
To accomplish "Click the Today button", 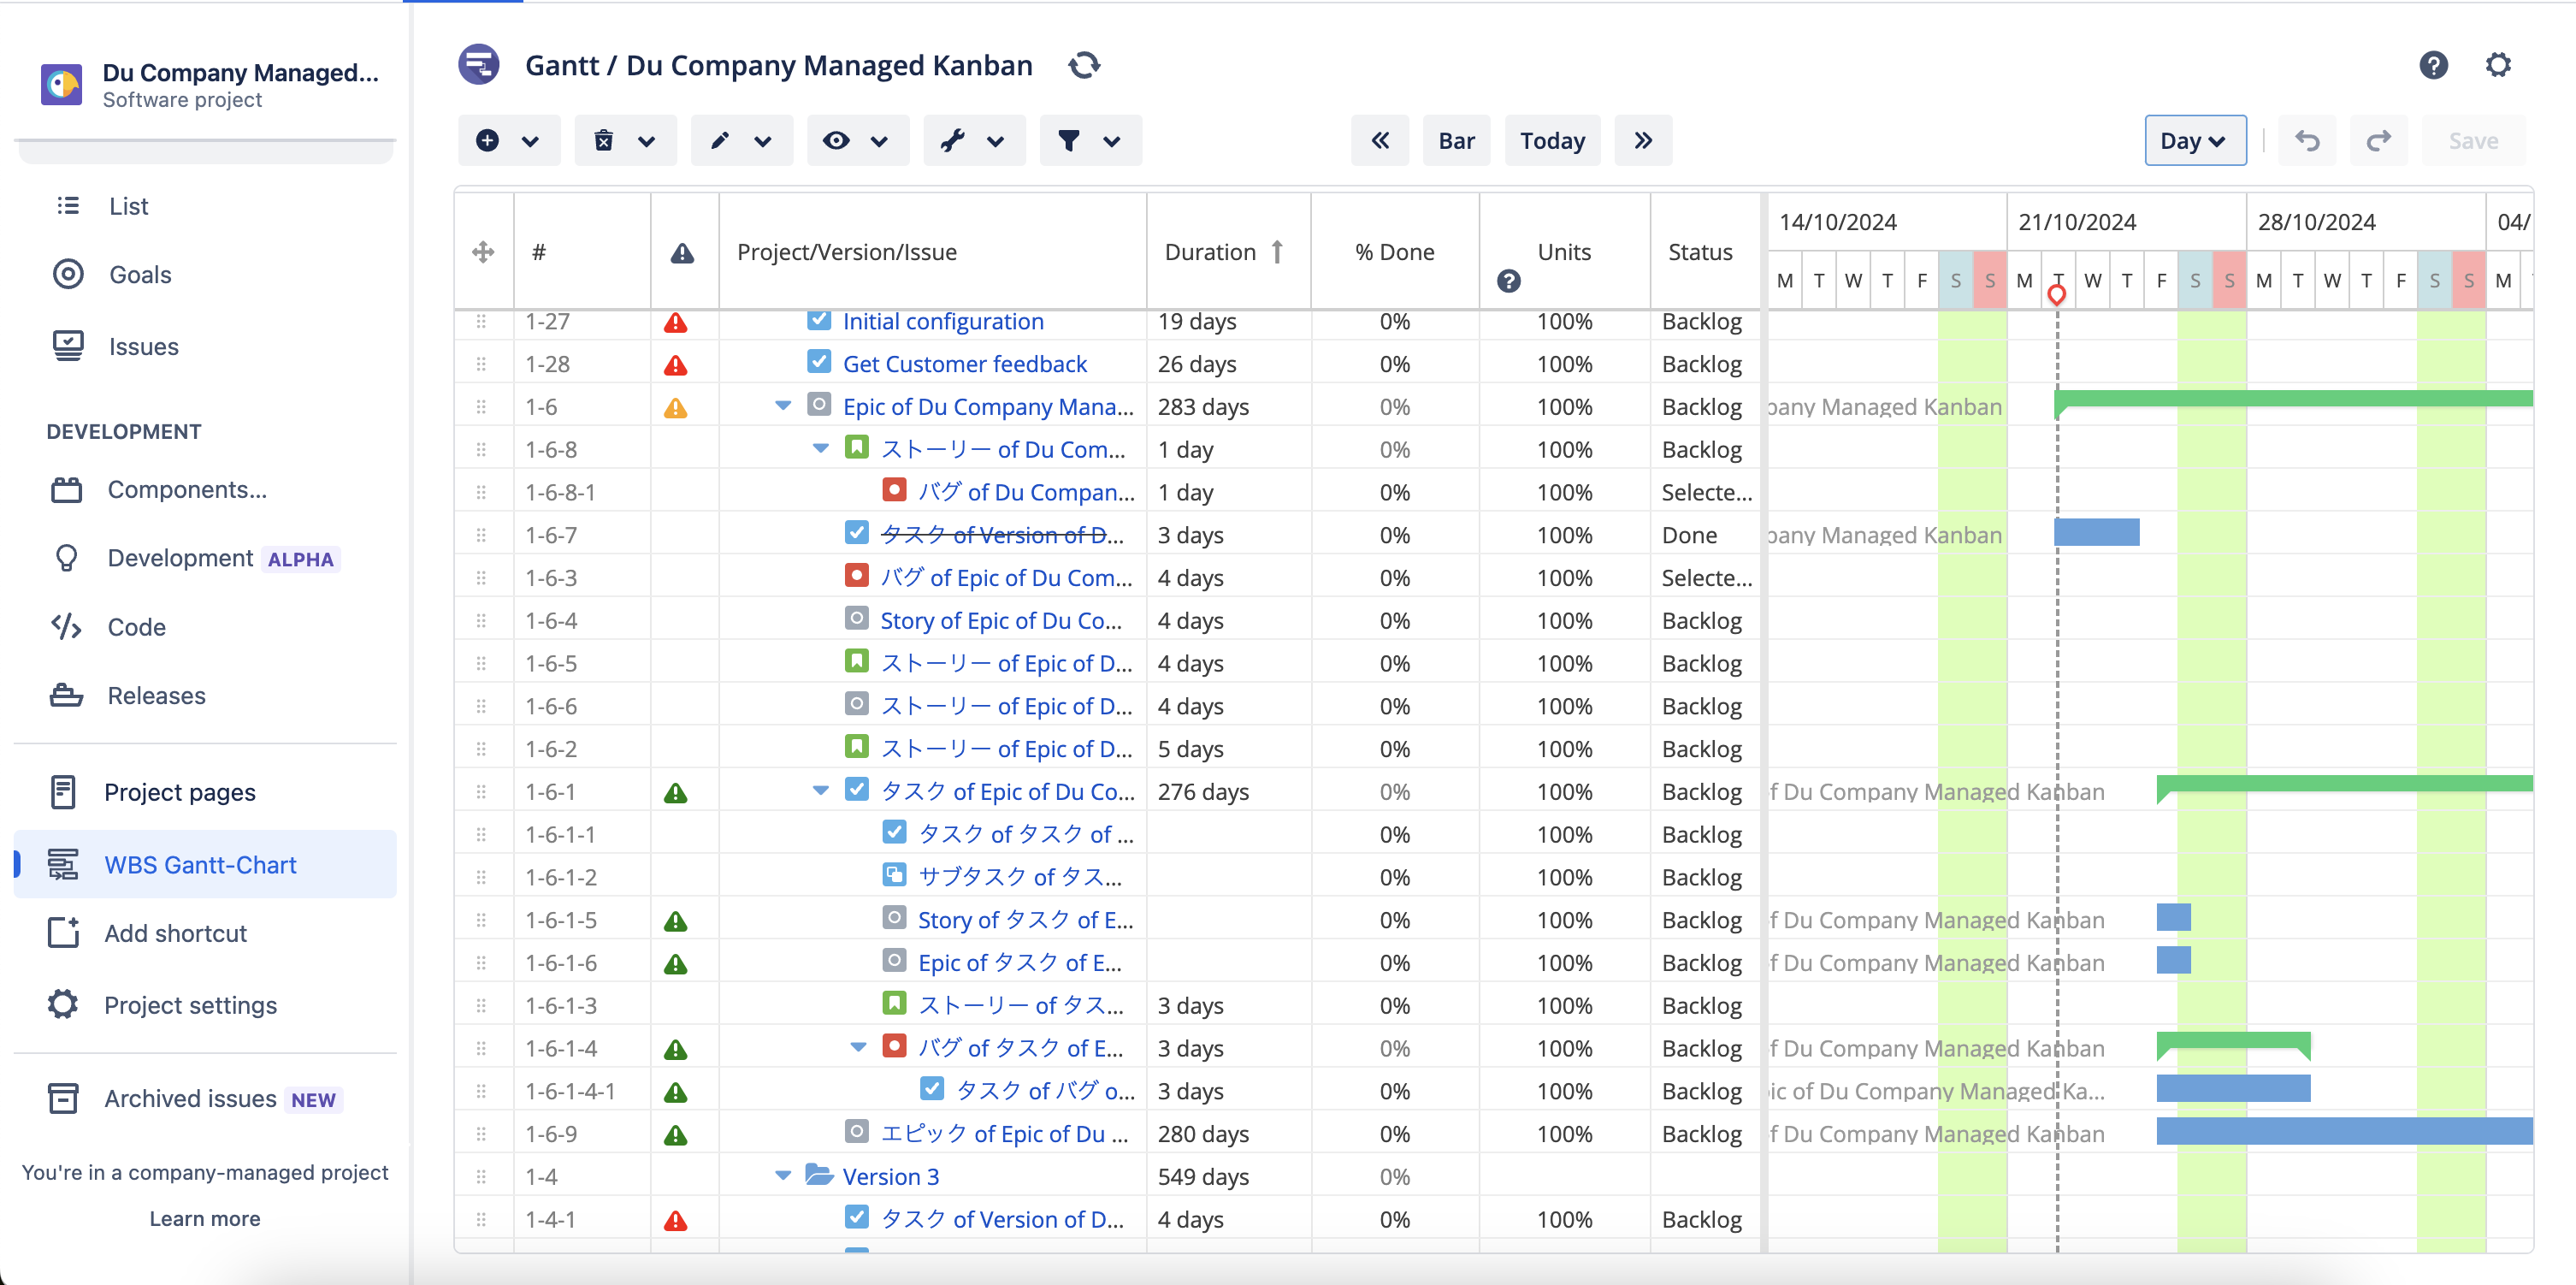I will (x=1551, y=140).
